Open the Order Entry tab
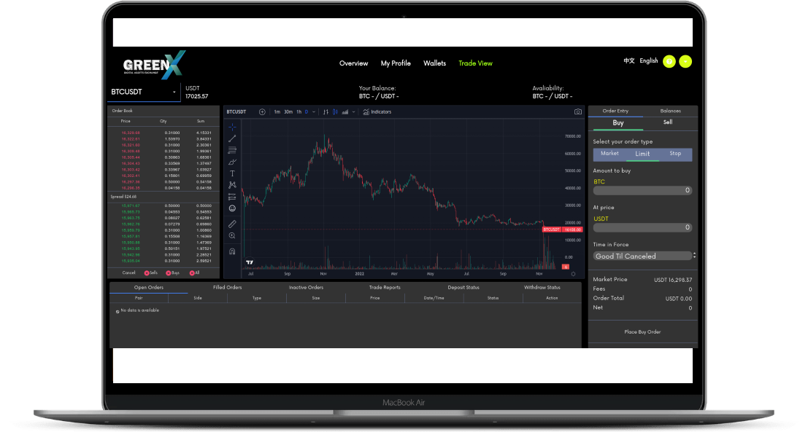 point(615,111)
